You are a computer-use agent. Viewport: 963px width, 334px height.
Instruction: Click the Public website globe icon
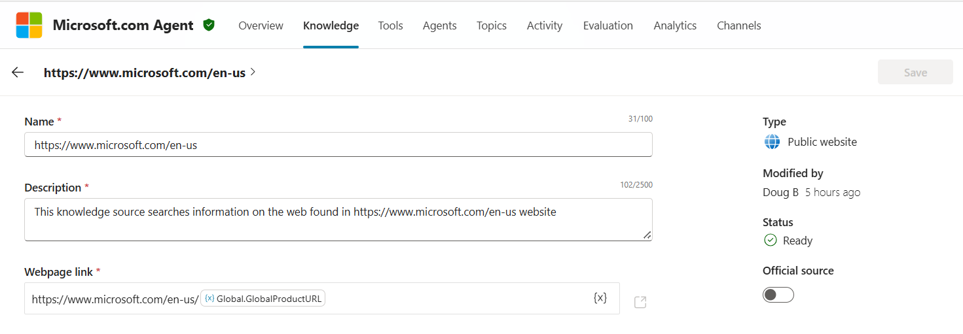pyautogui.click(x=772, y=142)
